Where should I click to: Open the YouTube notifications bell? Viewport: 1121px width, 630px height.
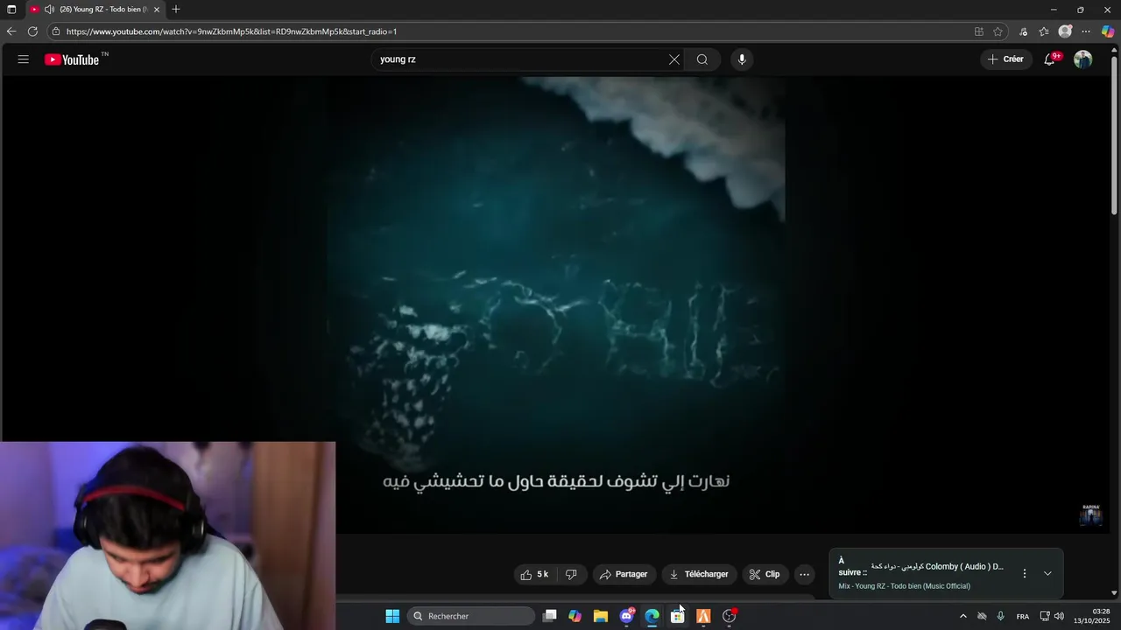(1049, 59)
